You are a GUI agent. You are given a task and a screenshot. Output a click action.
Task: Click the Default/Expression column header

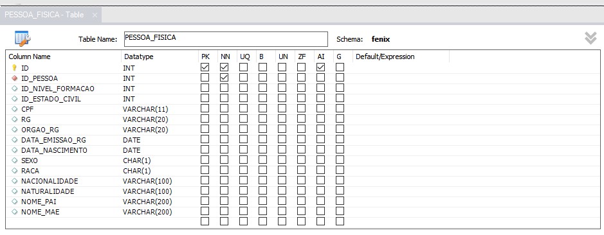coord(385,57)
